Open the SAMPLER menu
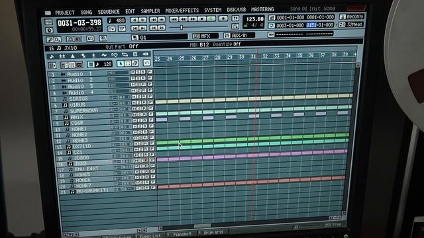Viewport: 424px width, 238px height. click(150, 11)
